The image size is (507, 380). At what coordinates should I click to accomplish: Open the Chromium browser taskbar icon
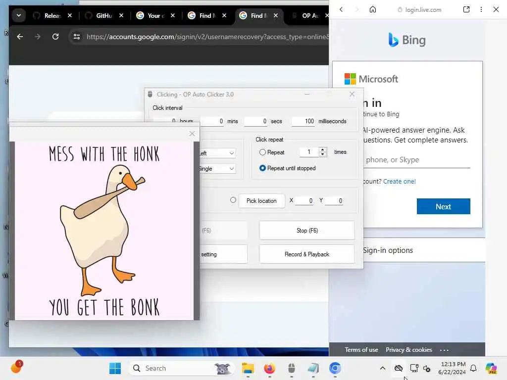point(335,368)
